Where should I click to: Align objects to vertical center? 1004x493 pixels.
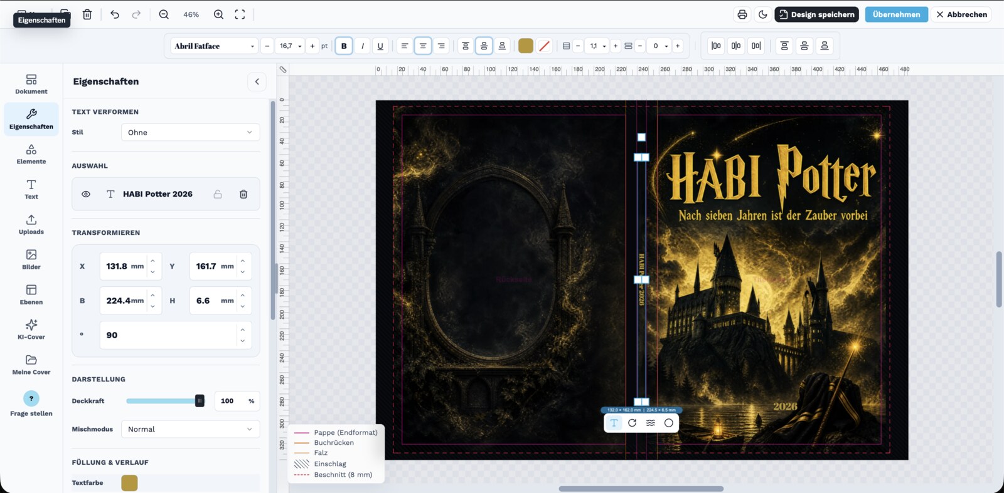(x=804, y=46)
